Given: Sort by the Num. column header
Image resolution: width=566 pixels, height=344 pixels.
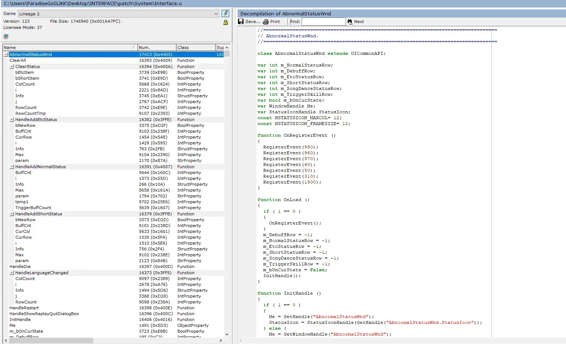Looking at the screenshot, I should (x=157, y=48).
